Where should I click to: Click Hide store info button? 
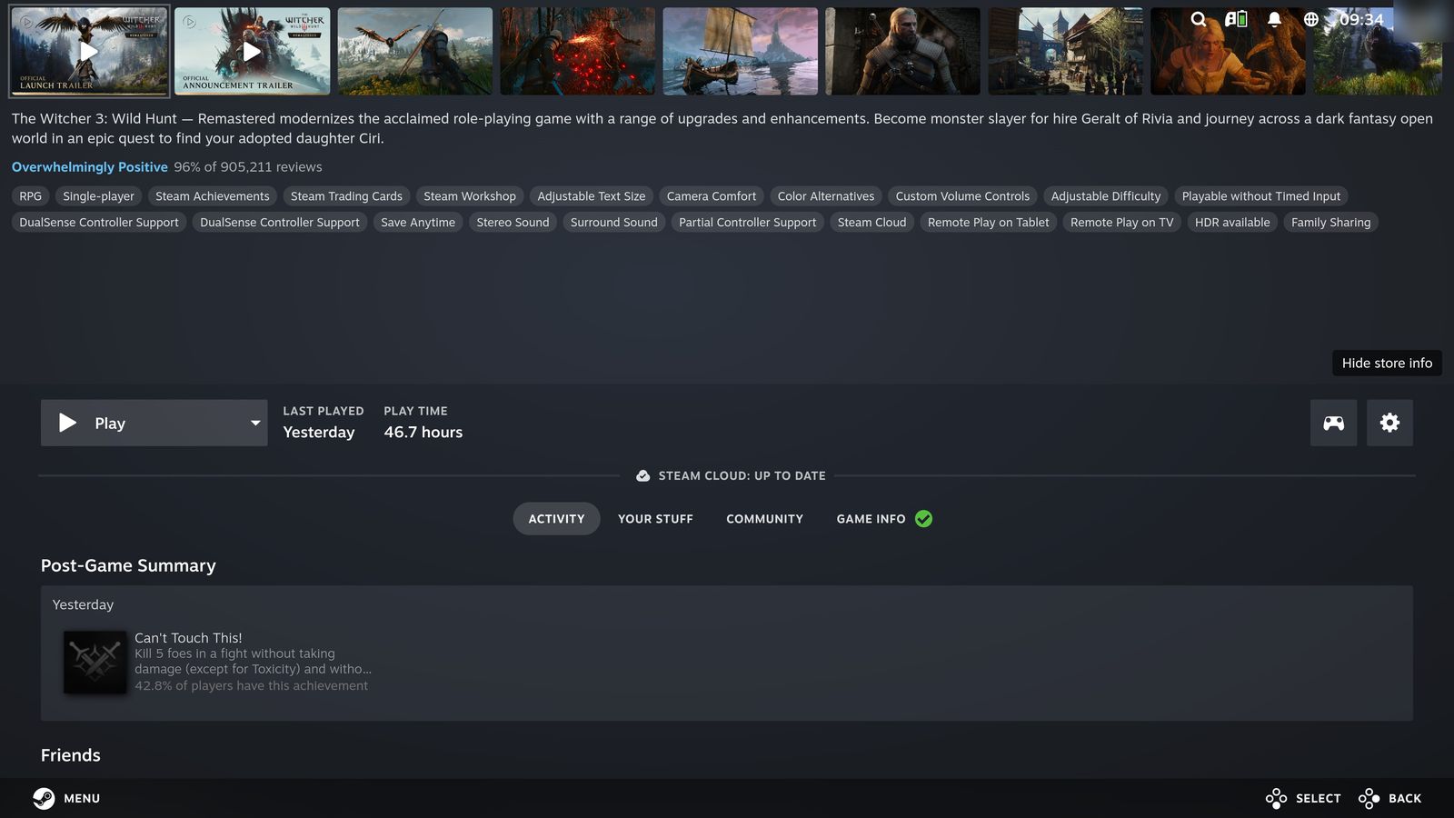(1387, 363)
